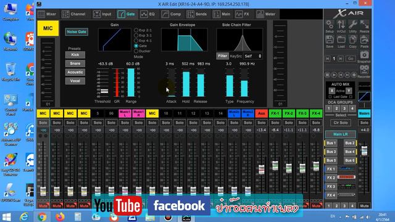Toggle the side chain Filter button
395x222 pixels.
[x=222, y=56]
